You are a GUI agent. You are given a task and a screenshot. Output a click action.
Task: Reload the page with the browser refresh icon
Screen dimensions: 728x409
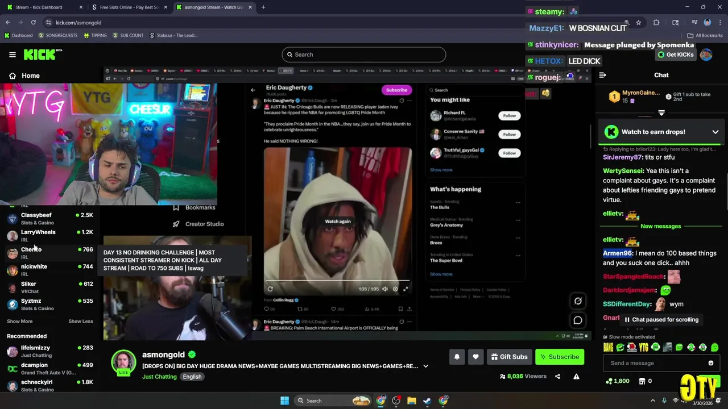(34, 22)
